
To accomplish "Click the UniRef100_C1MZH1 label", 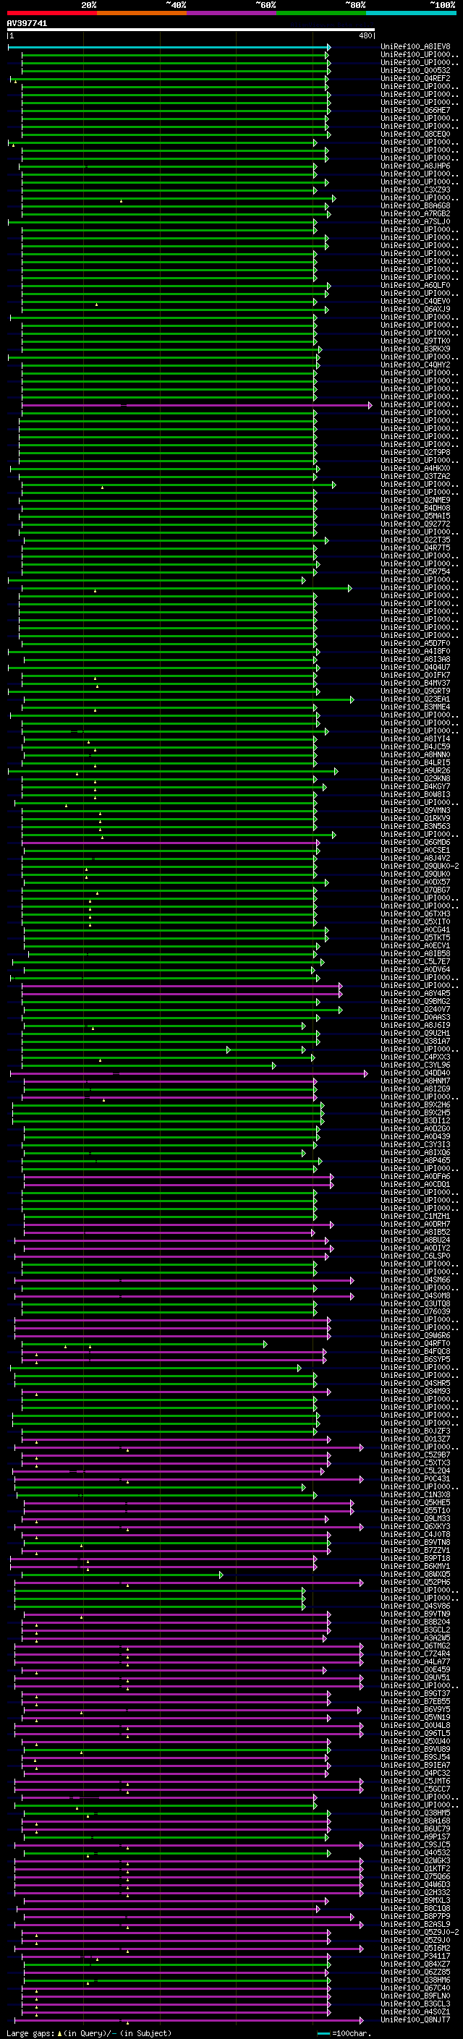I will click(x=415, y=1217).
